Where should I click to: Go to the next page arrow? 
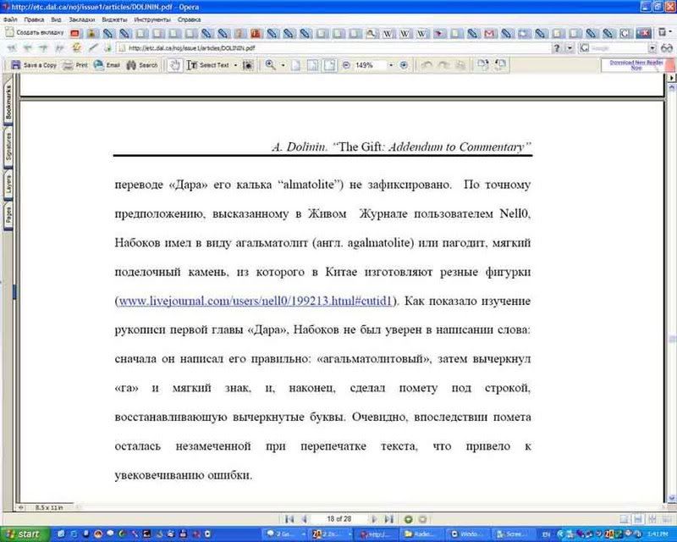coord(376,518)
